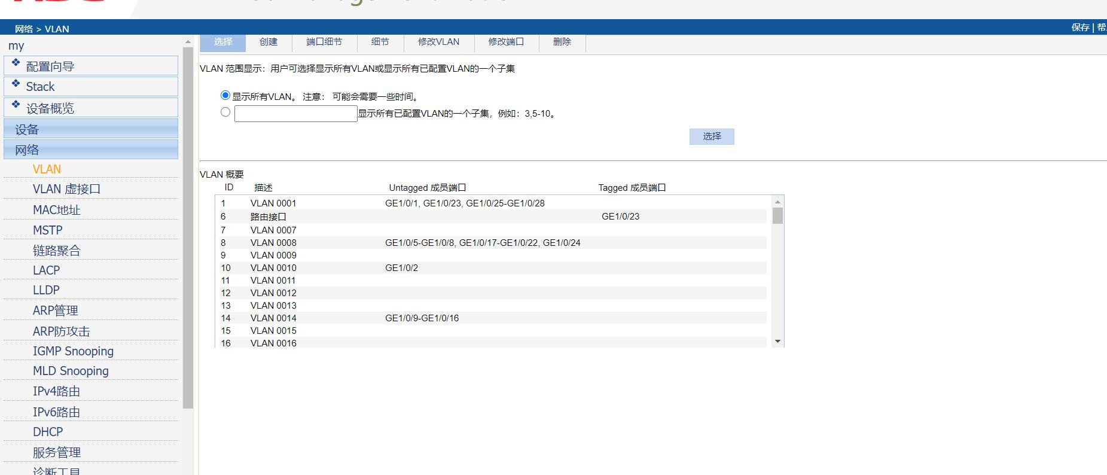Click the VLAN list scroll-down arrow
This screenshot has height=475, width=1107.
click(x=777, y=342)
